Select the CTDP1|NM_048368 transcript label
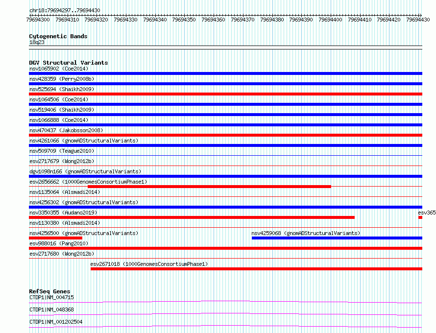Image resolution: width=436 pixels, height=333 pixels. click(x=52, y=309)
